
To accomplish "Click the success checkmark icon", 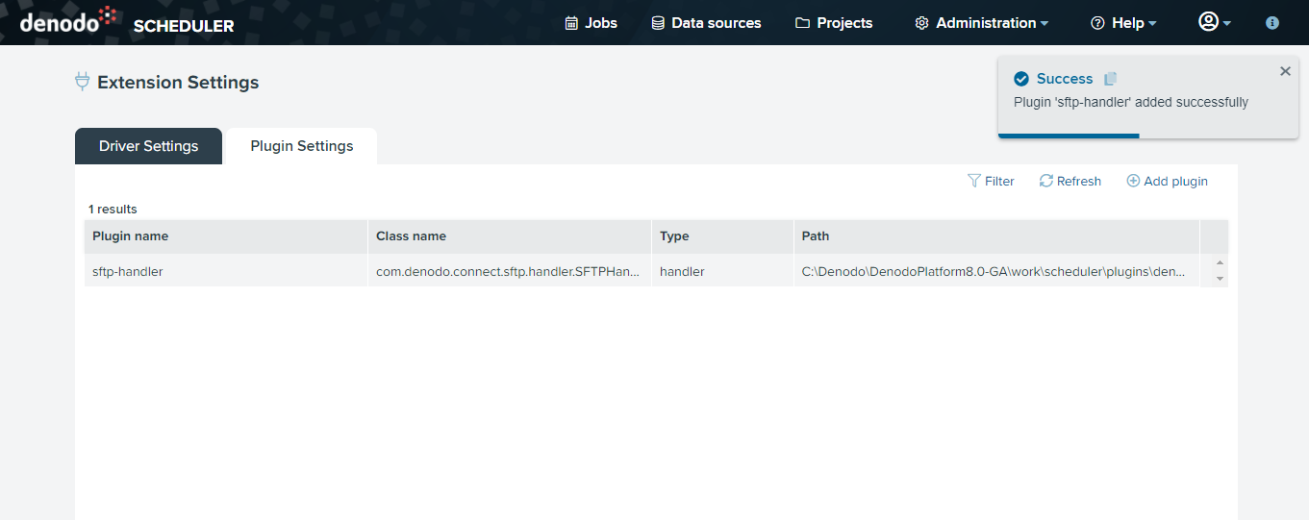I will (x=1021, y=79).
